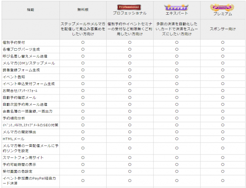Select the 個別予約受付 row label

(x=14, y=43)
